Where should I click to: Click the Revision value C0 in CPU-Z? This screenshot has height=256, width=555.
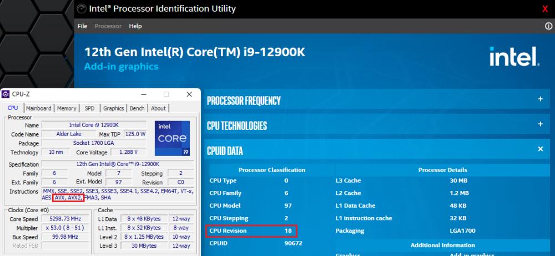[x=180, y=182]
